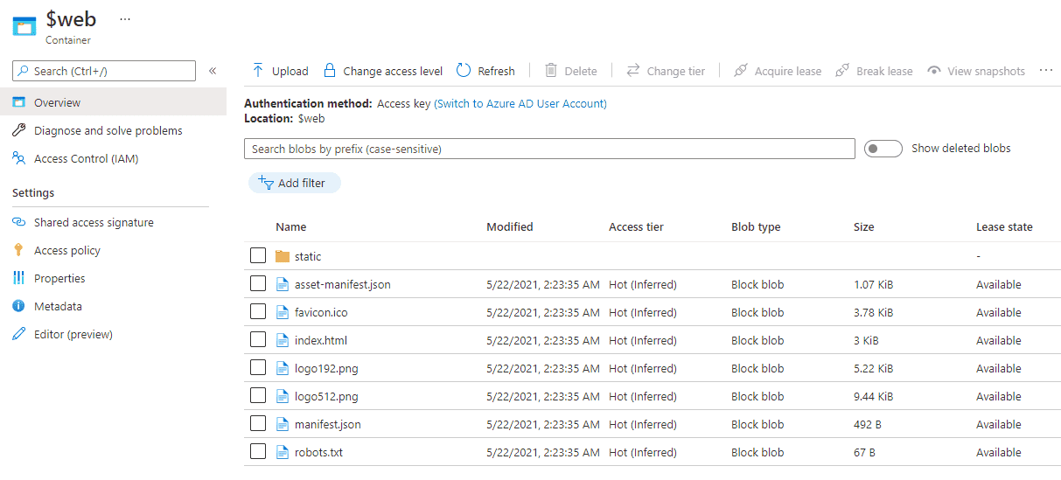Open the more options ellipsis beside $web

pos(125,18)
